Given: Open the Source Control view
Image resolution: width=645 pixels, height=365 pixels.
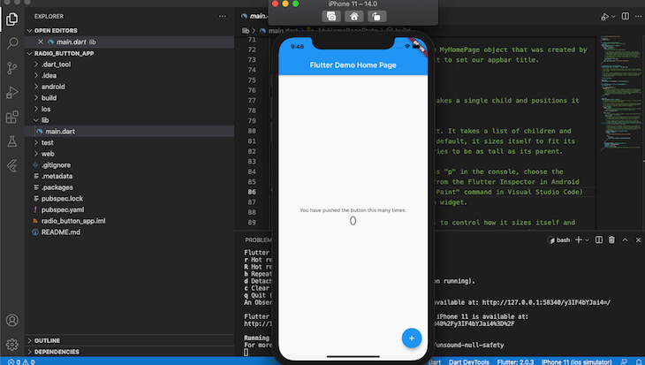Looking at the screenshot, I should tap(12, 68).
